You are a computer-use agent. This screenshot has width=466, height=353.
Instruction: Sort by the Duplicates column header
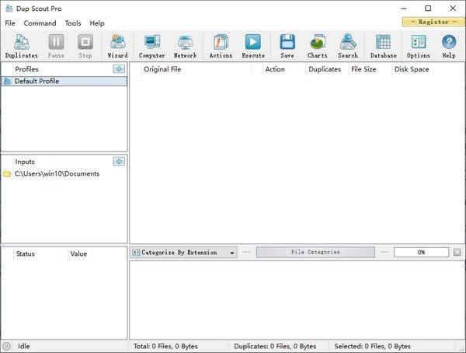point(327,69)
